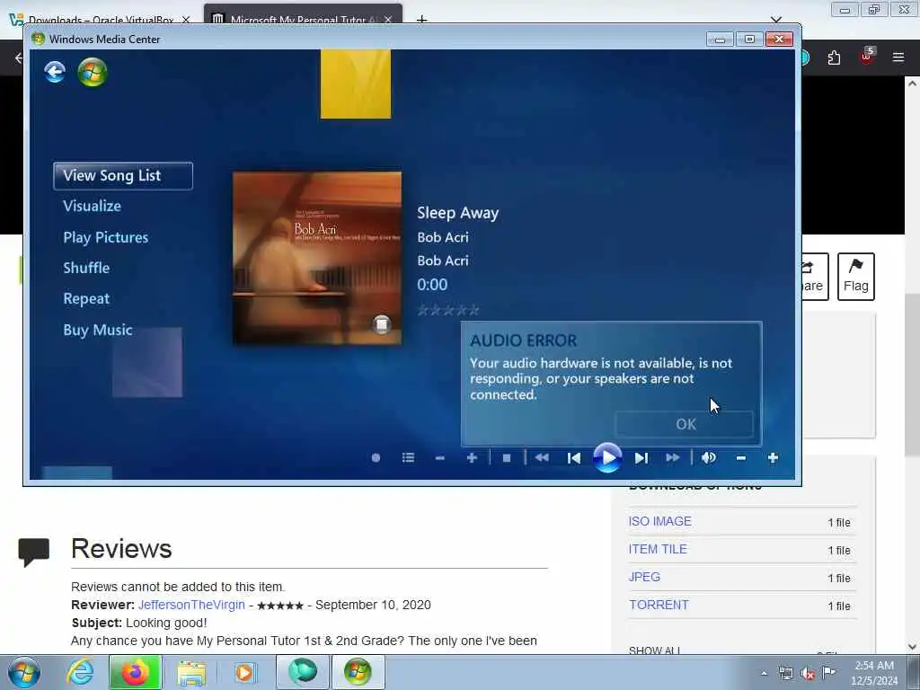This screenshot has height=690, width=920.
Task: Open View Song List
Action: coord(122,175)
